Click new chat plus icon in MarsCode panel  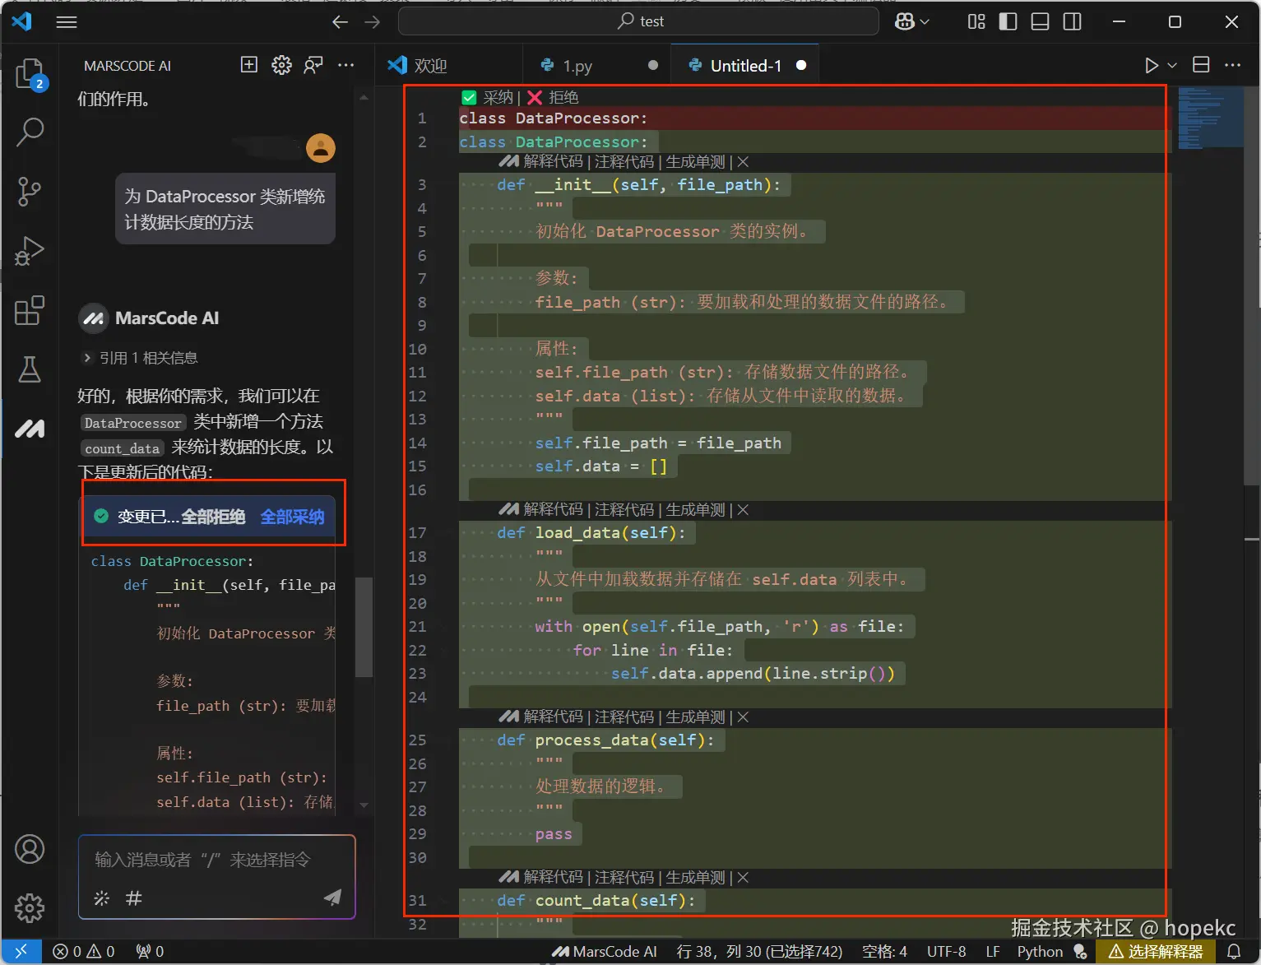pos(248,65)
